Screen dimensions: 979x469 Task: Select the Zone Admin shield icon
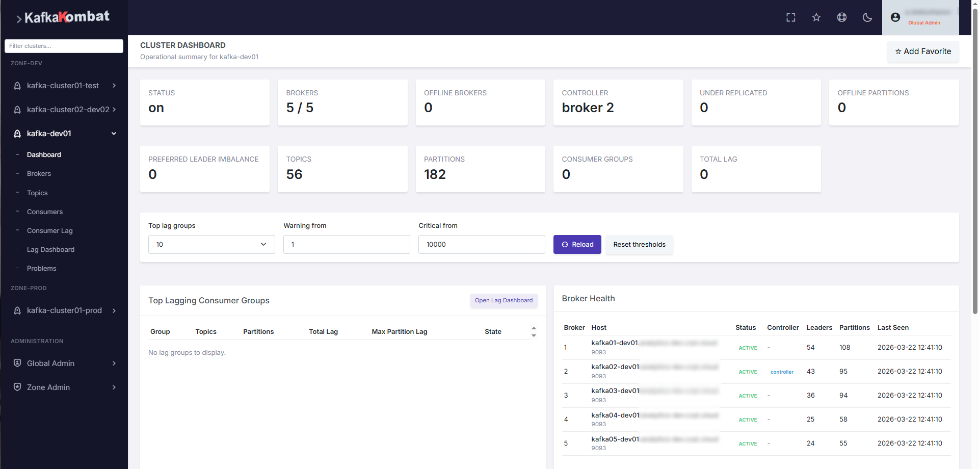click(x=18, y=387)
